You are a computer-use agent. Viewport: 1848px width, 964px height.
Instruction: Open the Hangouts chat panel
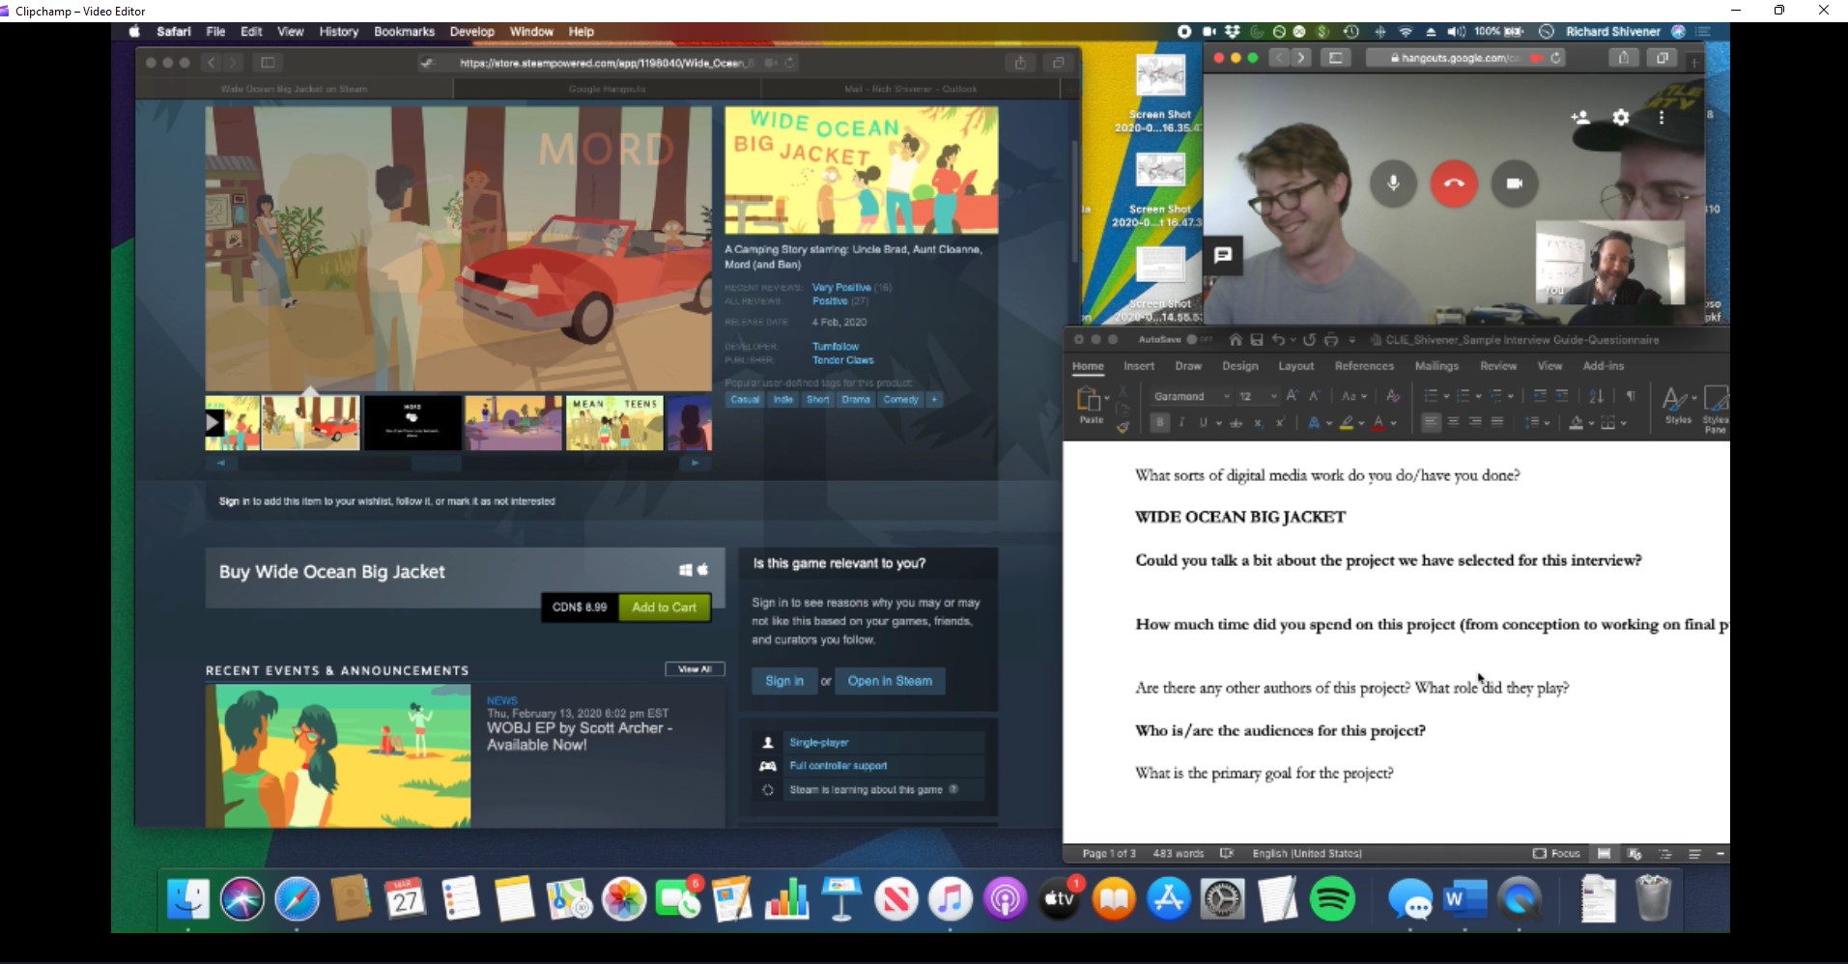pos(1223,255)
